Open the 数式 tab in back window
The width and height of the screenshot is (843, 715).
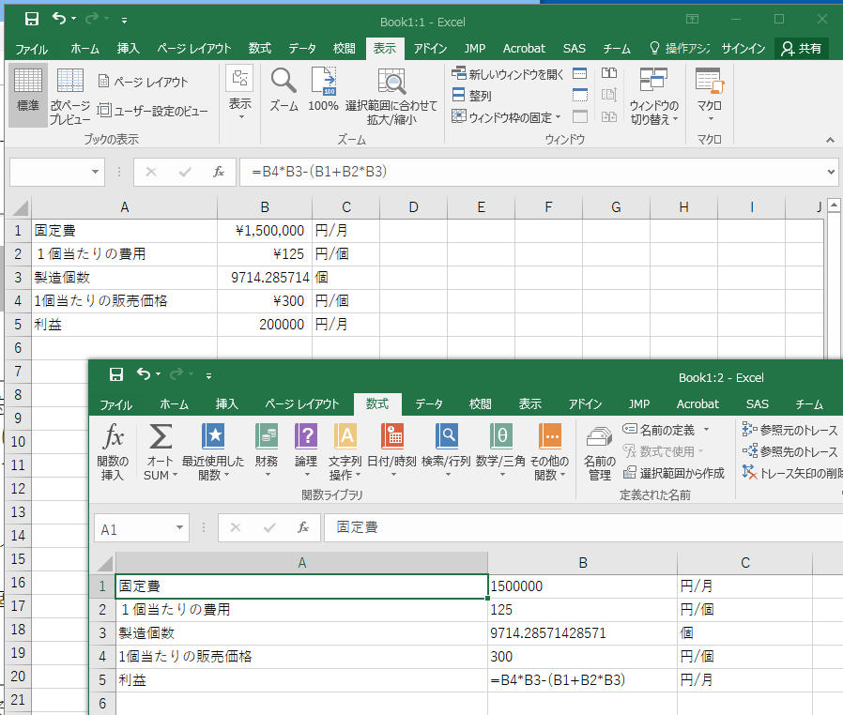tap(260, 49)
